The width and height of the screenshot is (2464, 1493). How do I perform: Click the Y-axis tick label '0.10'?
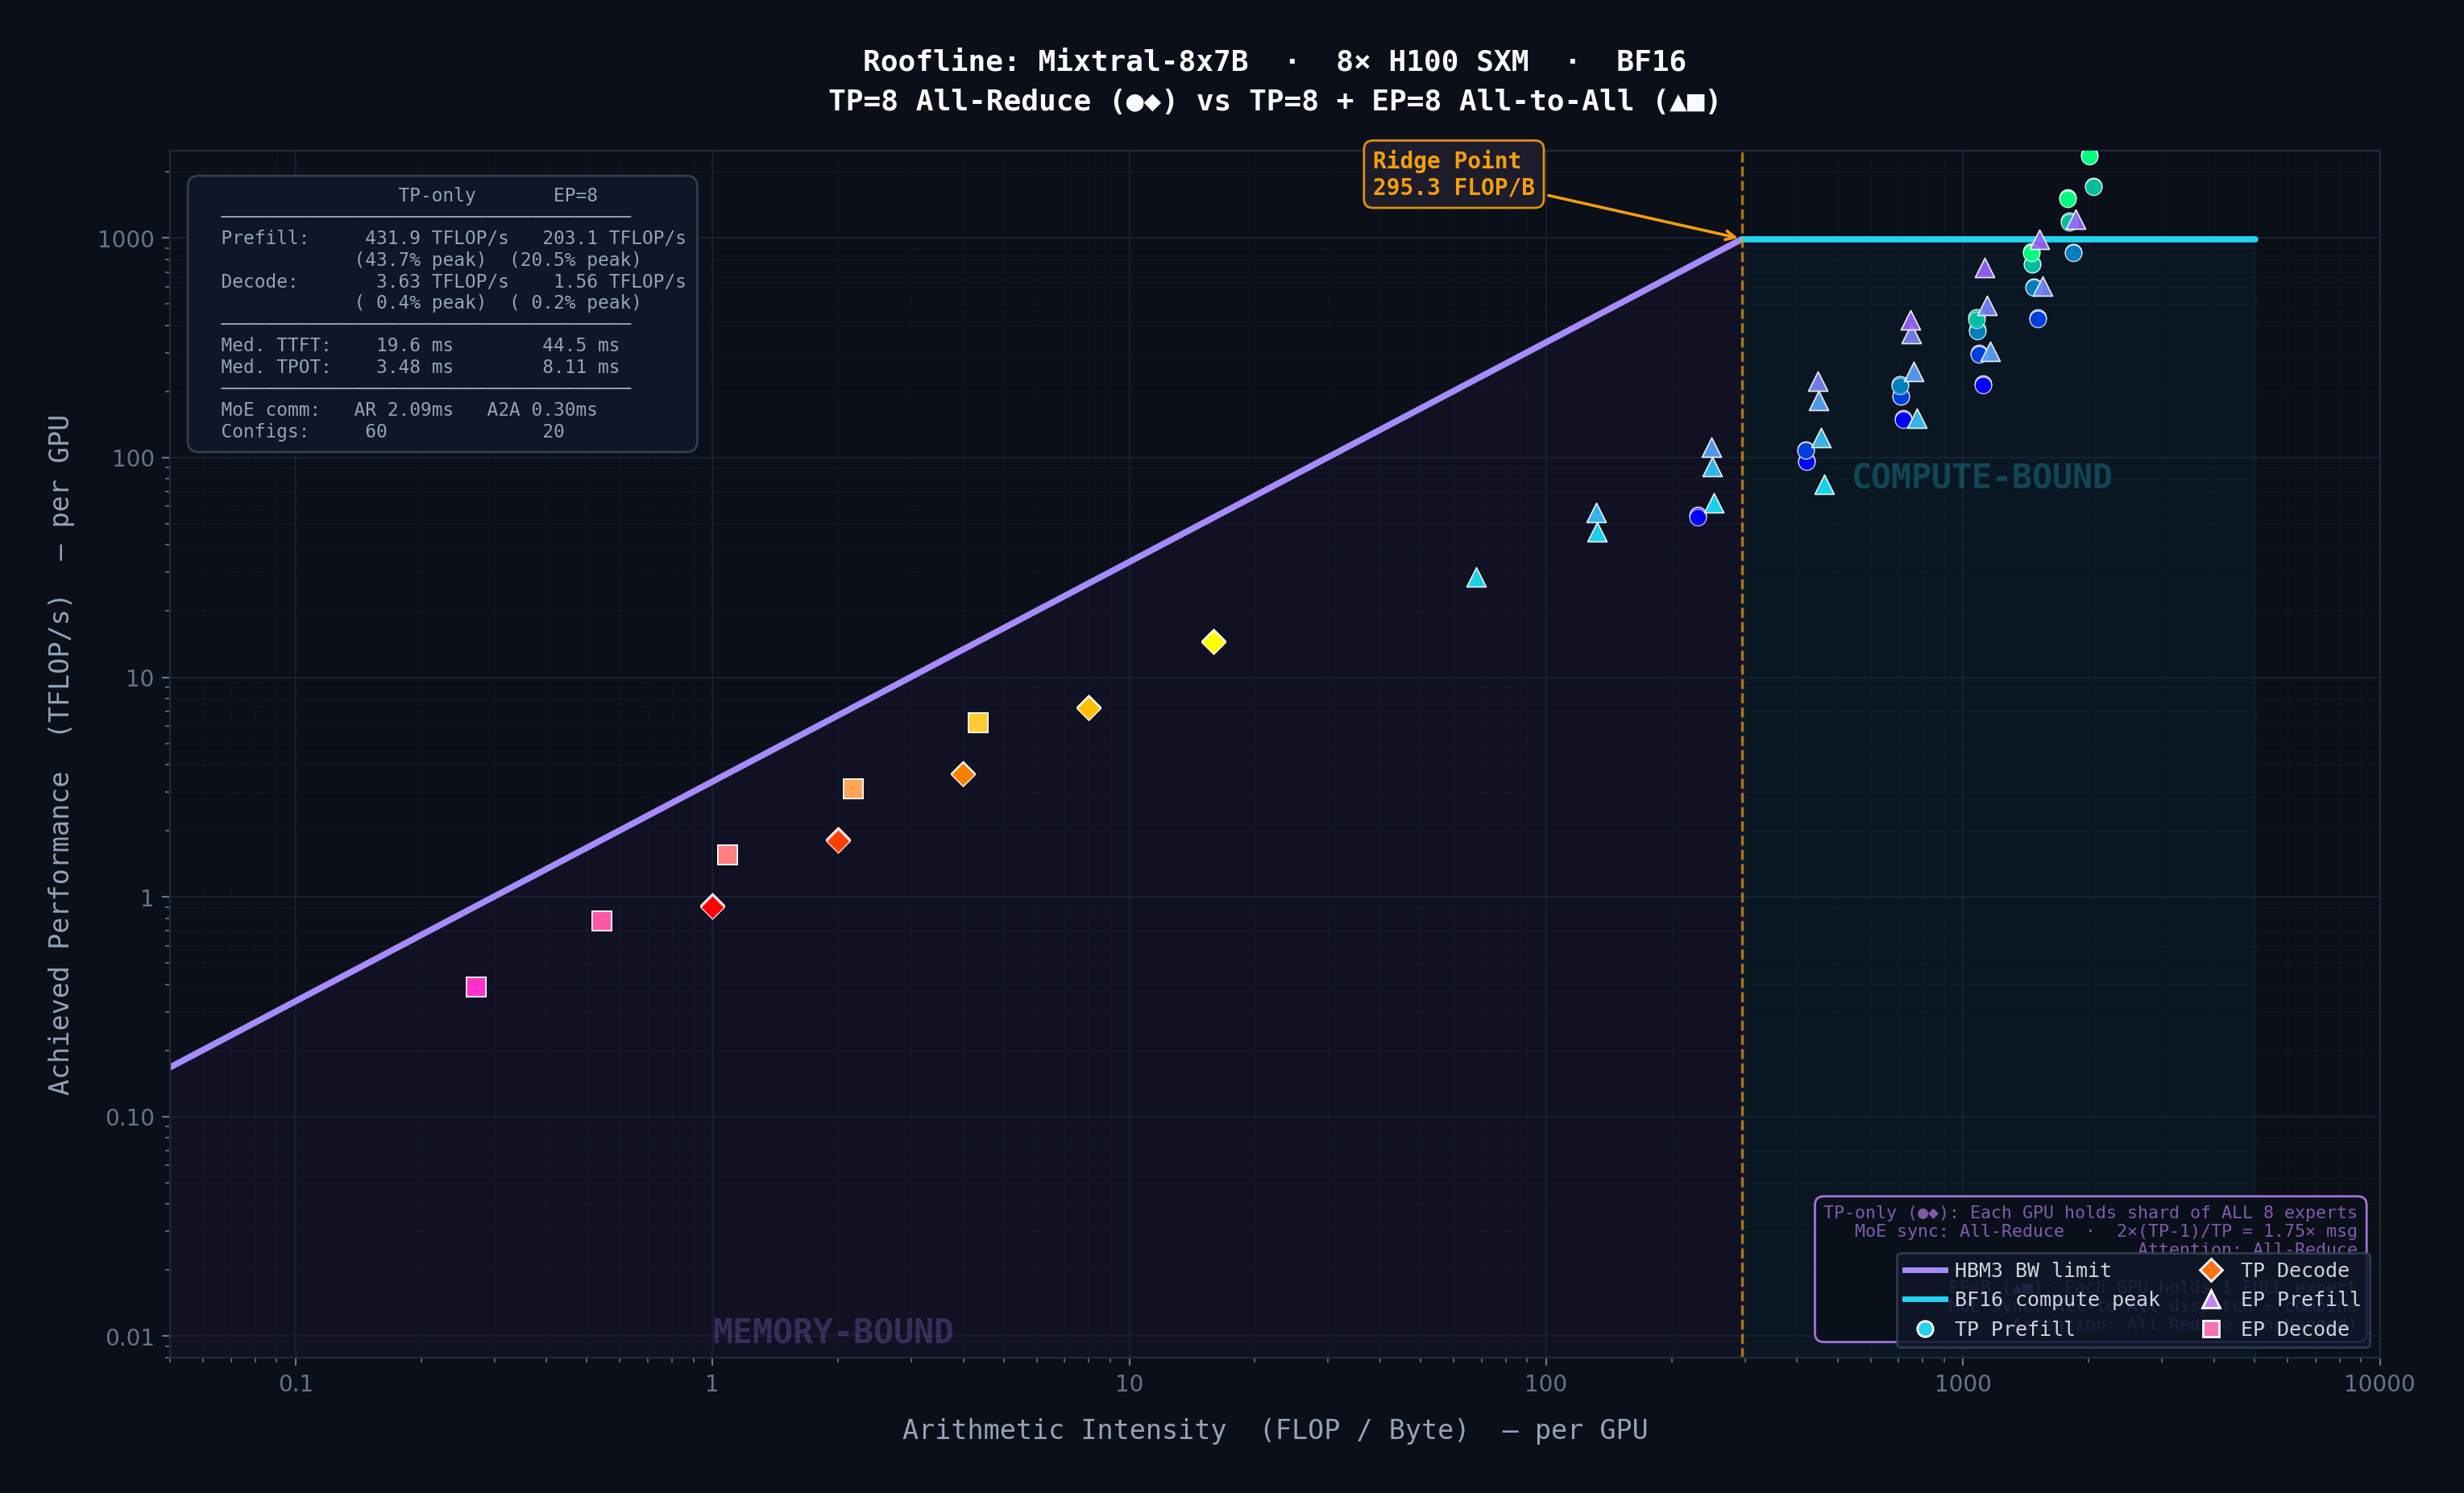[x=130, y=1117]
